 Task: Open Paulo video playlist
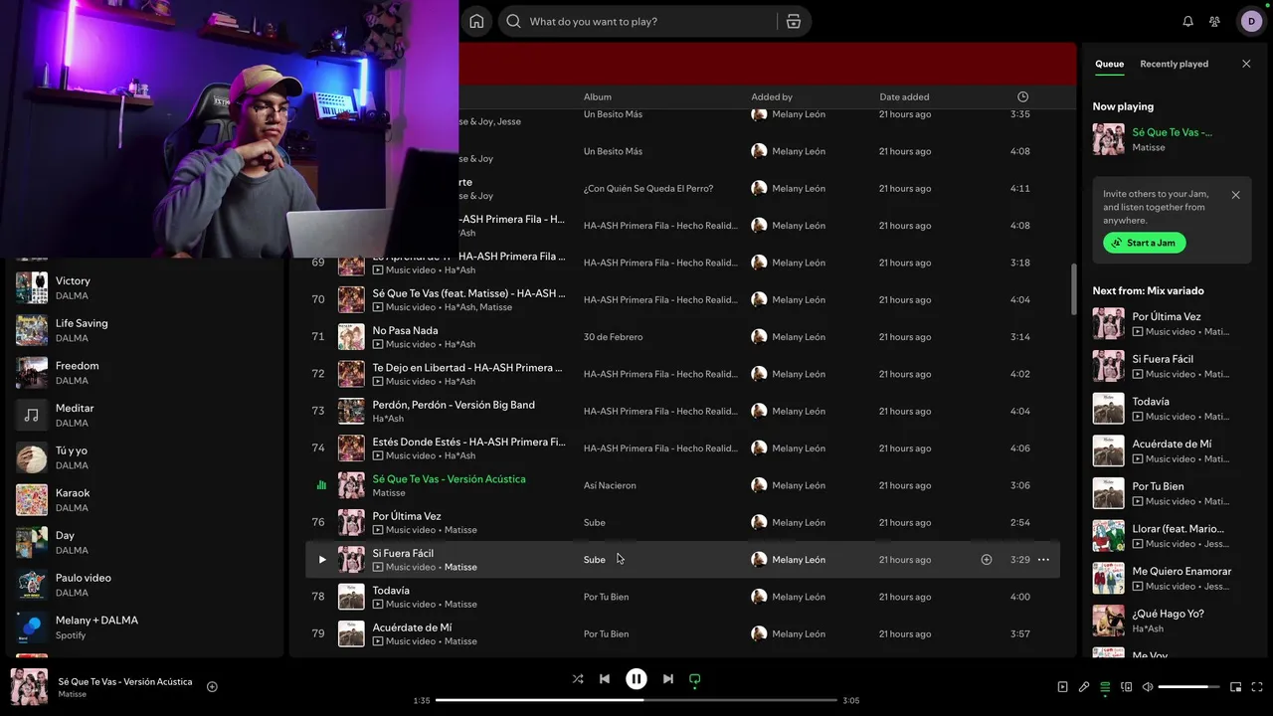(145, 585)
